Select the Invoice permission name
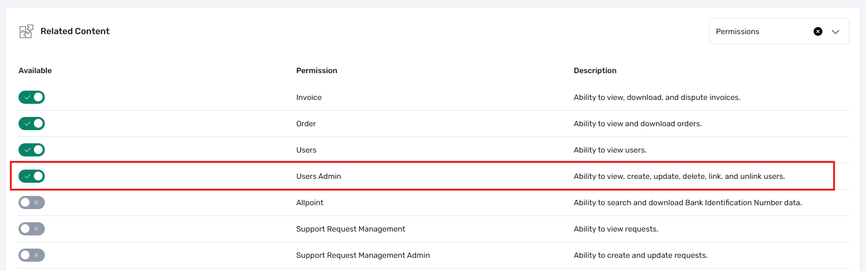Screen dimensions: 866x271 [x=309, y=97]
